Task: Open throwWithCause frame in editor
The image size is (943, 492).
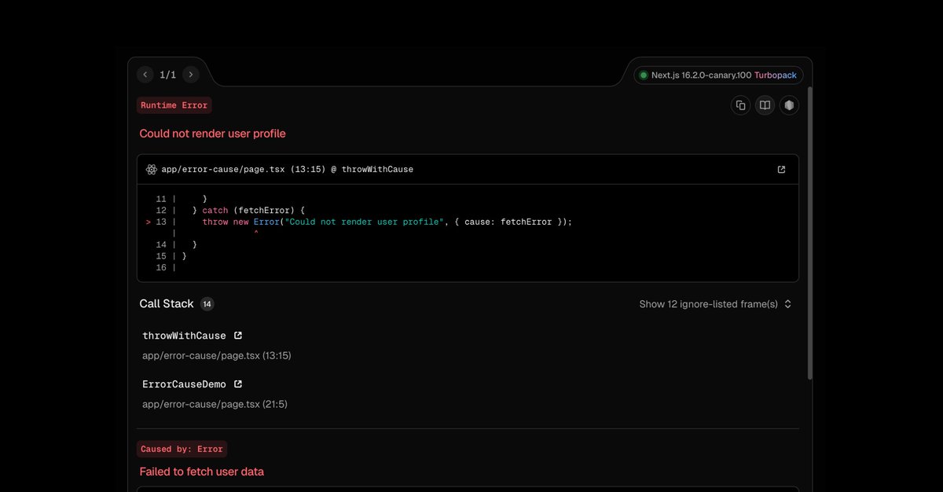Action: [x=238, y=336]
